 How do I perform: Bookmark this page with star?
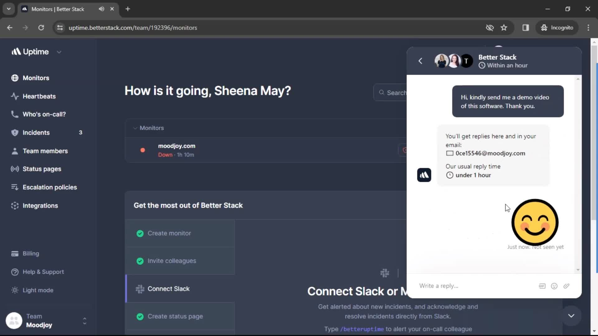tap(504, 28)
